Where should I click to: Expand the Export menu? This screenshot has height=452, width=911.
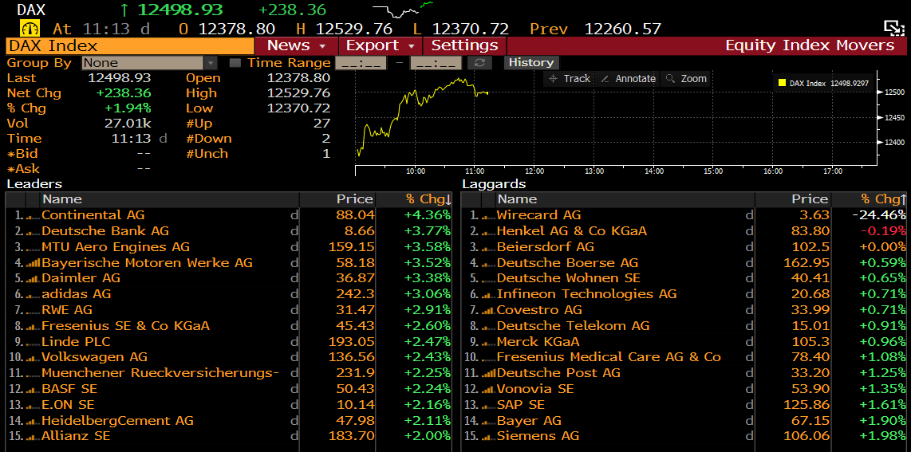pos(381,45)
